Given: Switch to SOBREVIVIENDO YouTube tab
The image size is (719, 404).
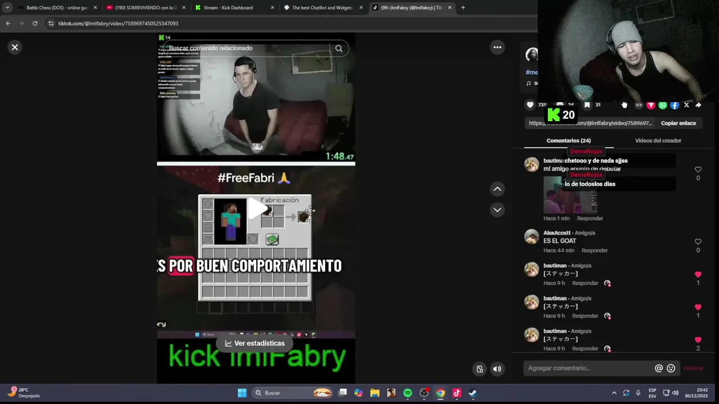Looking at the screenshot, I should [x=145, y=8].
